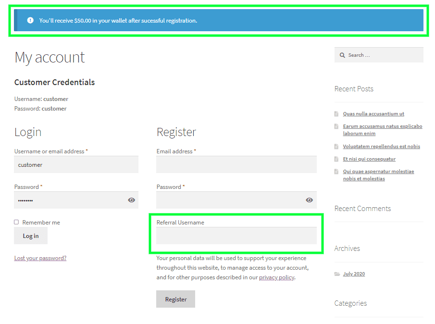The width and height of the screenshot is (435, 324).
Task: Open the Lost your password link
Action: pyautogui.click(x=40, y=258)
